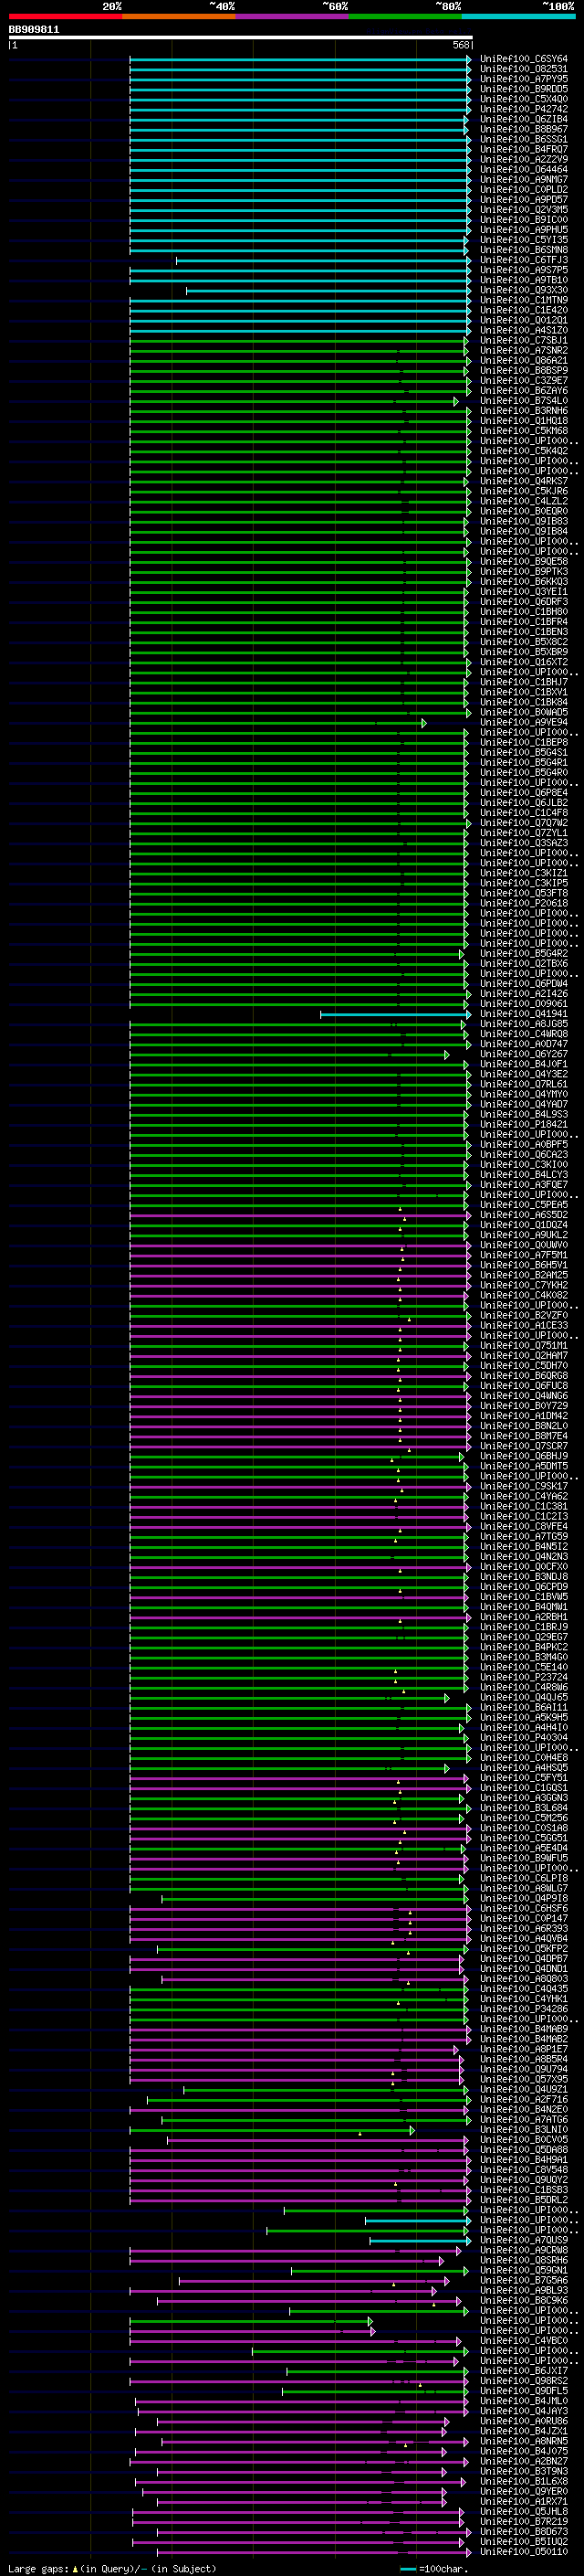Select the last hit UniRef100_O50110

(x=524, y=2551)
